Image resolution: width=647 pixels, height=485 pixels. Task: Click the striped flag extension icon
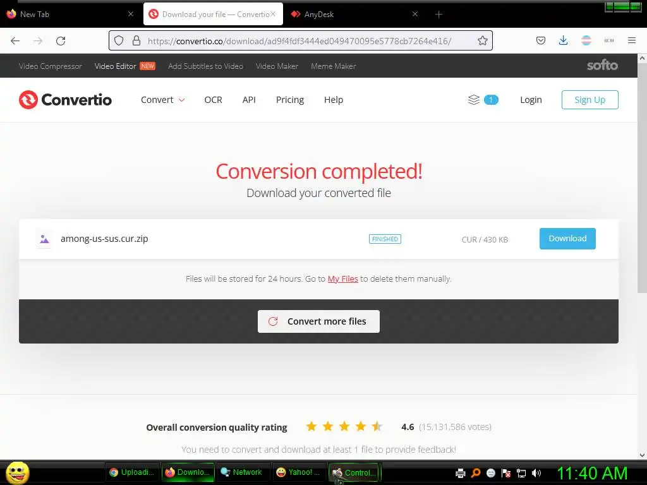point(586,40)
